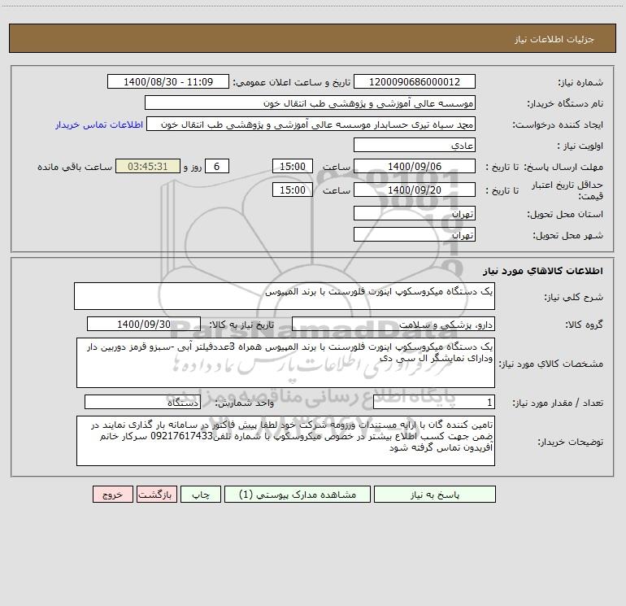The height and width of the screenshot is (606, 626).
Task: Select the شماره نیاز field 1200090686000012
Action: tap(415, 81)
